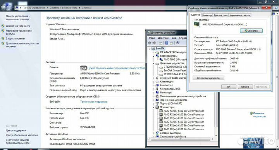Open the Вид menu in Device Manager
The image size is (279, 150).
[174, 38]
